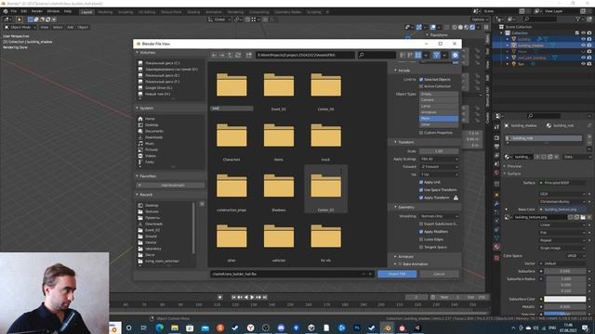Enable Loose Edges checkbox
Screen dimensions: 595x334
click(x=421, y=239)
